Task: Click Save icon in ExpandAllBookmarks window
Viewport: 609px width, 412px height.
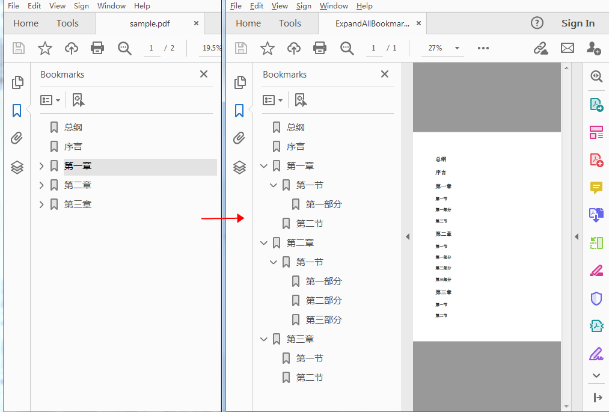Action: tap(241, 48)
